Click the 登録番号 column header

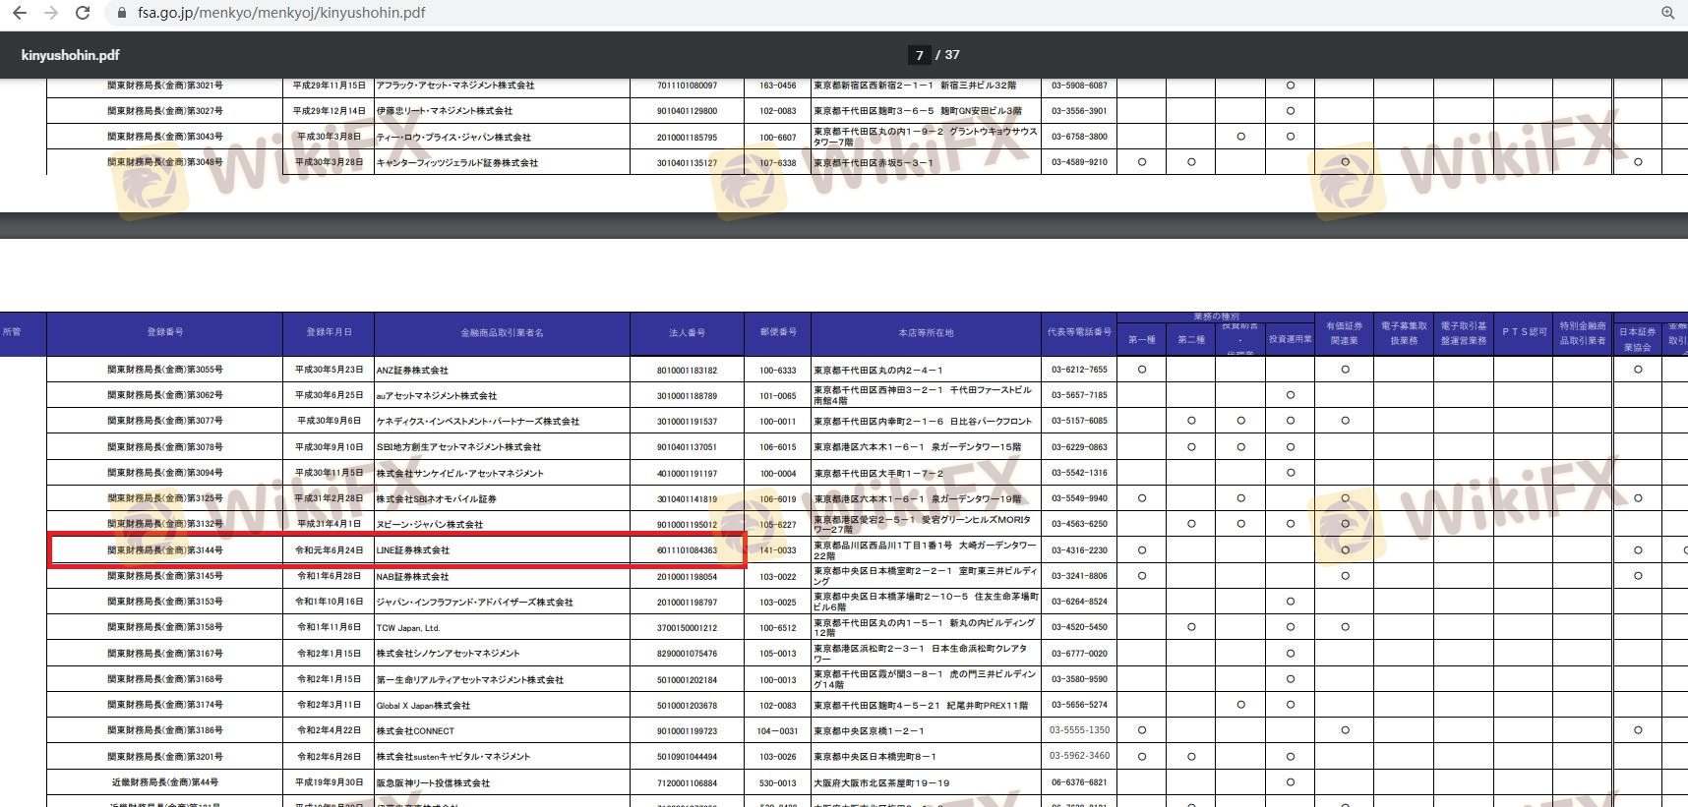(164, 333)
